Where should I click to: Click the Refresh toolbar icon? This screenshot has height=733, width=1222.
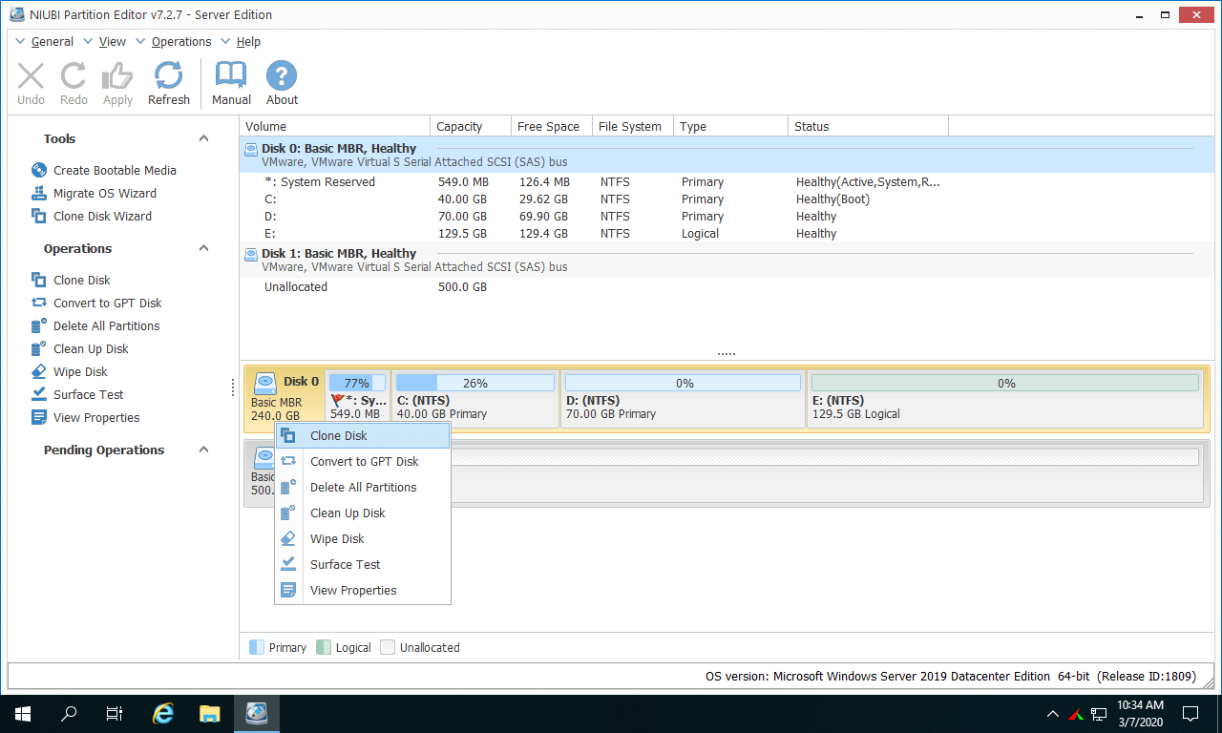tap(168, 83)
